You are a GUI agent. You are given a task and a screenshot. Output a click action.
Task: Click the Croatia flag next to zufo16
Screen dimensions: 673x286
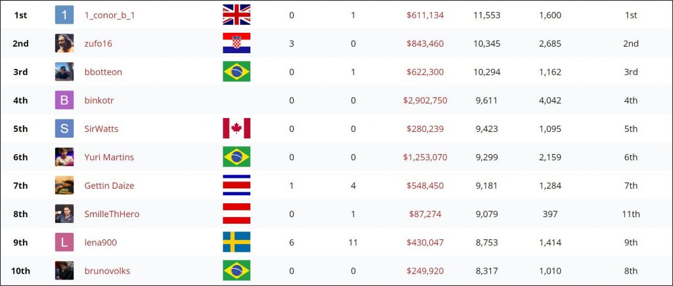(237, 43)
